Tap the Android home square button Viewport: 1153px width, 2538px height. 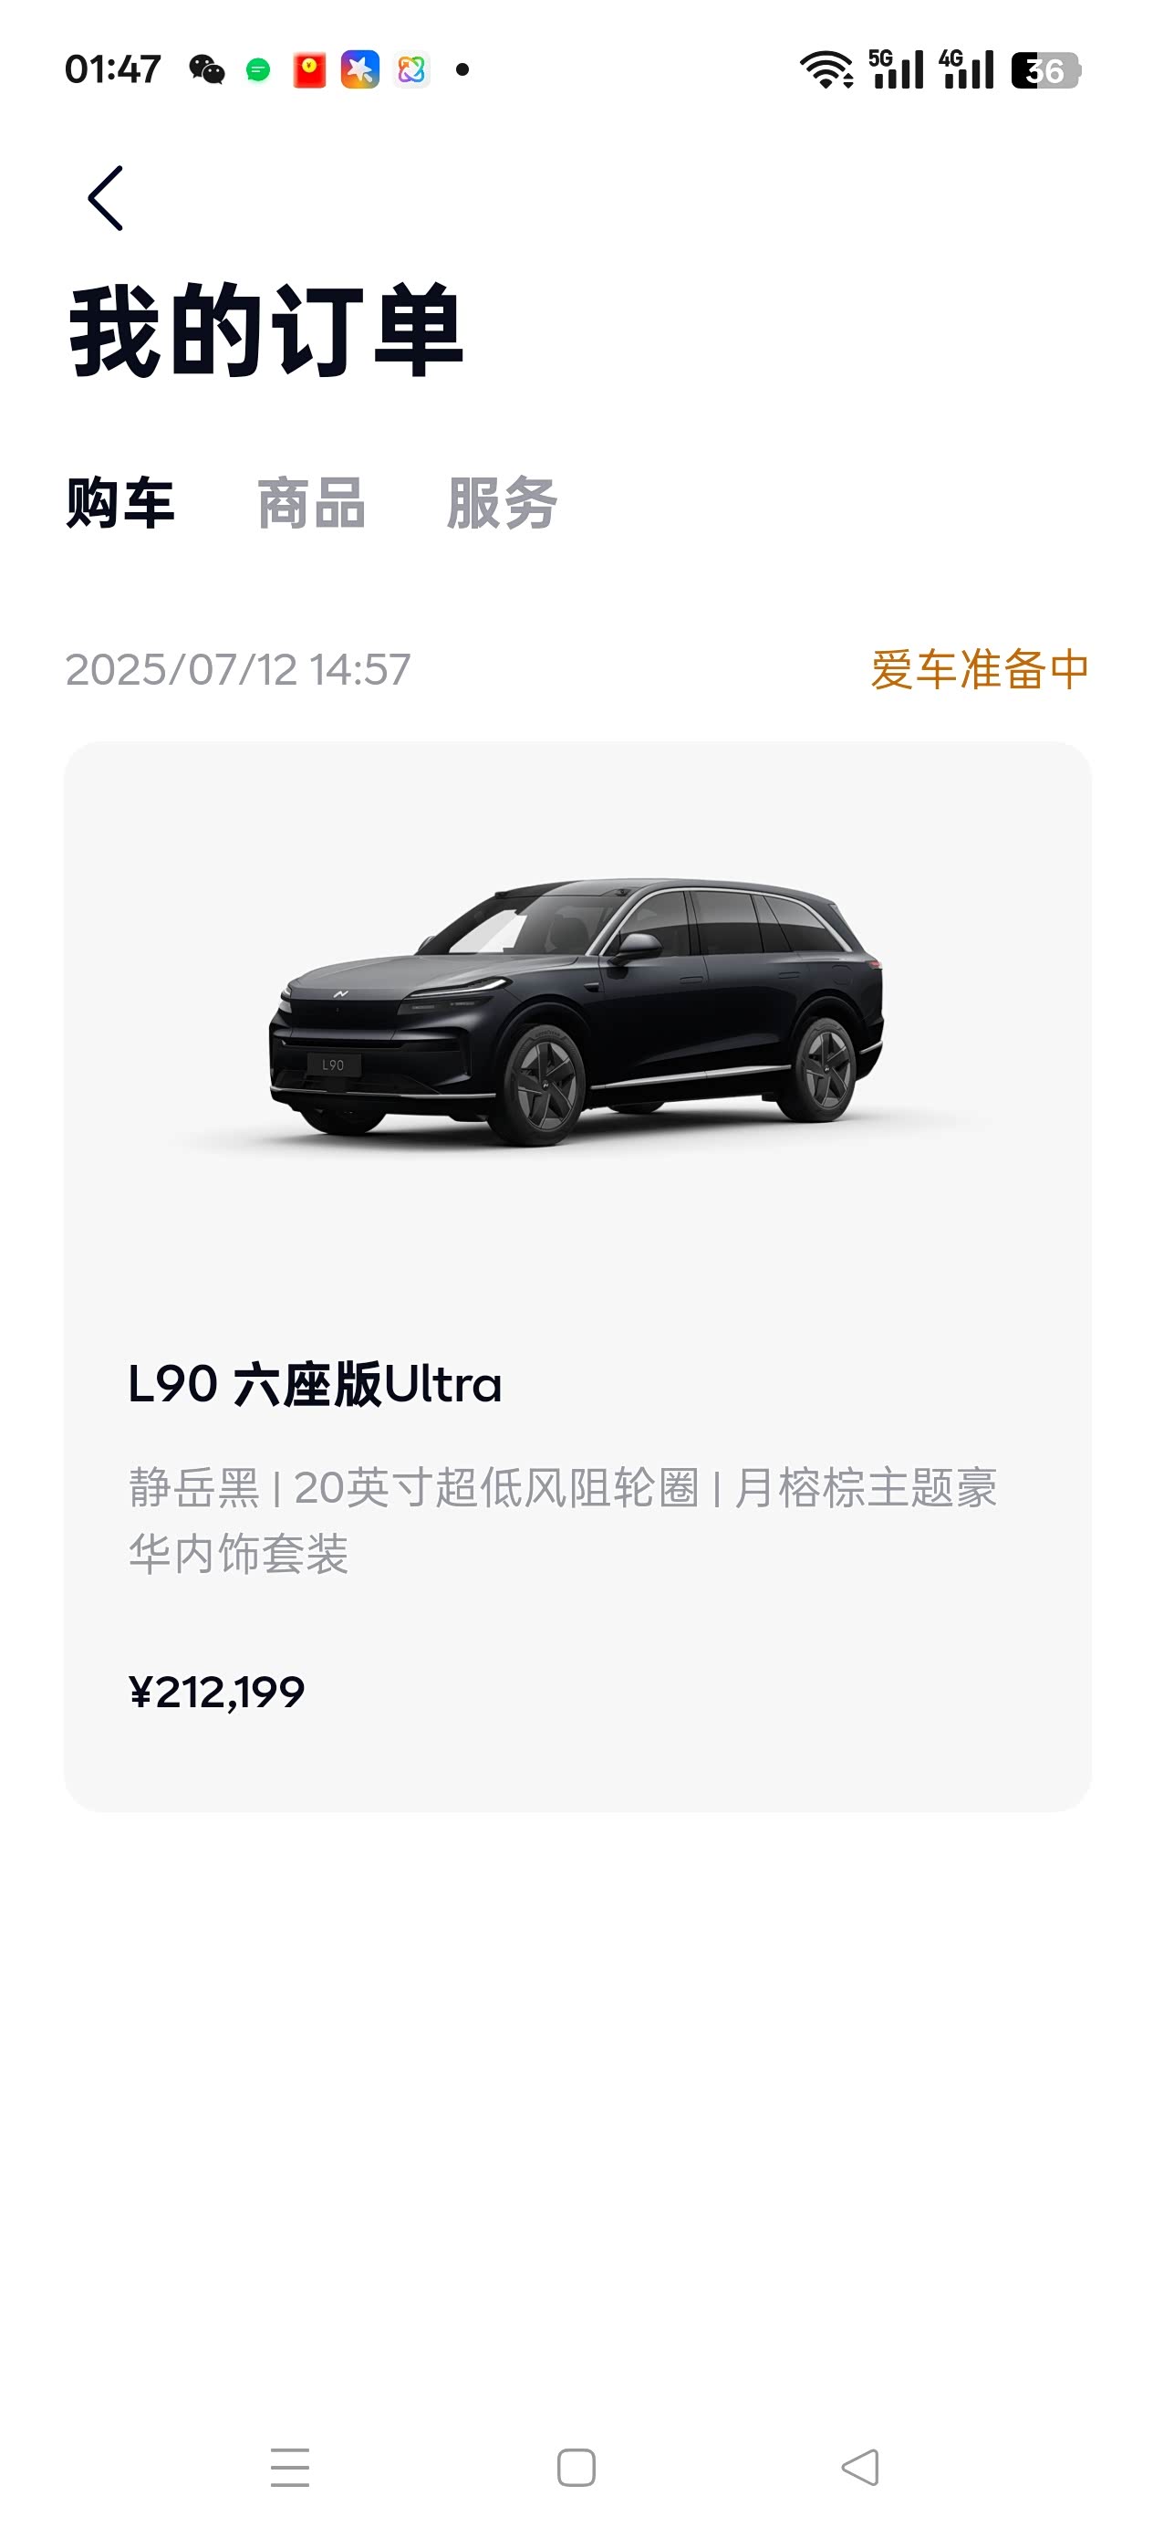point(576,2467)
